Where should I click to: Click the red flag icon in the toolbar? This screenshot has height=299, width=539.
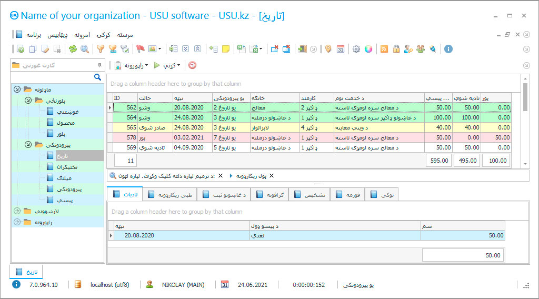[140, 49]
